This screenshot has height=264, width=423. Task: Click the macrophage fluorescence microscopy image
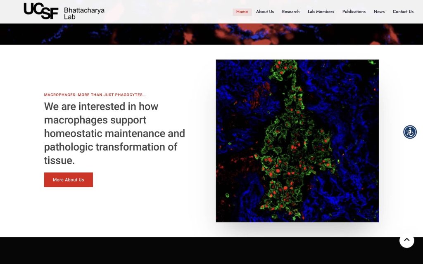tap(297, 141)
